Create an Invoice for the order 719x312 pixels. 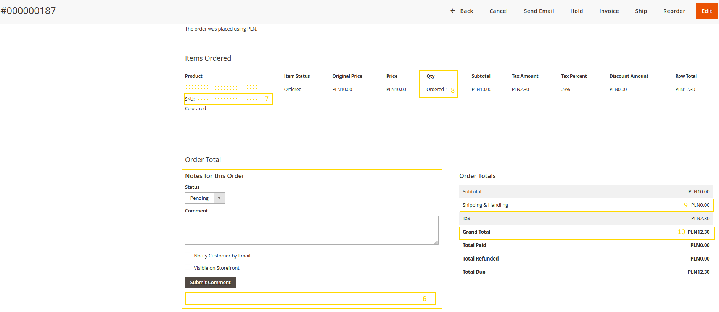609,11
